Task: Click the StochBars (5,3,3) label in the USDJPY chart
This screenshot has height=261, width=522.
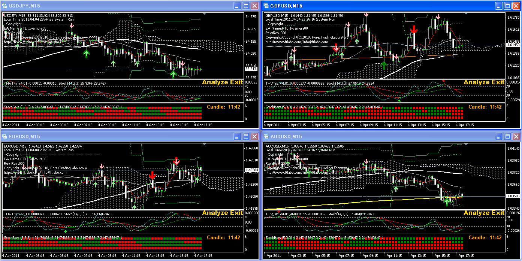Action: [x=17, y=107]
